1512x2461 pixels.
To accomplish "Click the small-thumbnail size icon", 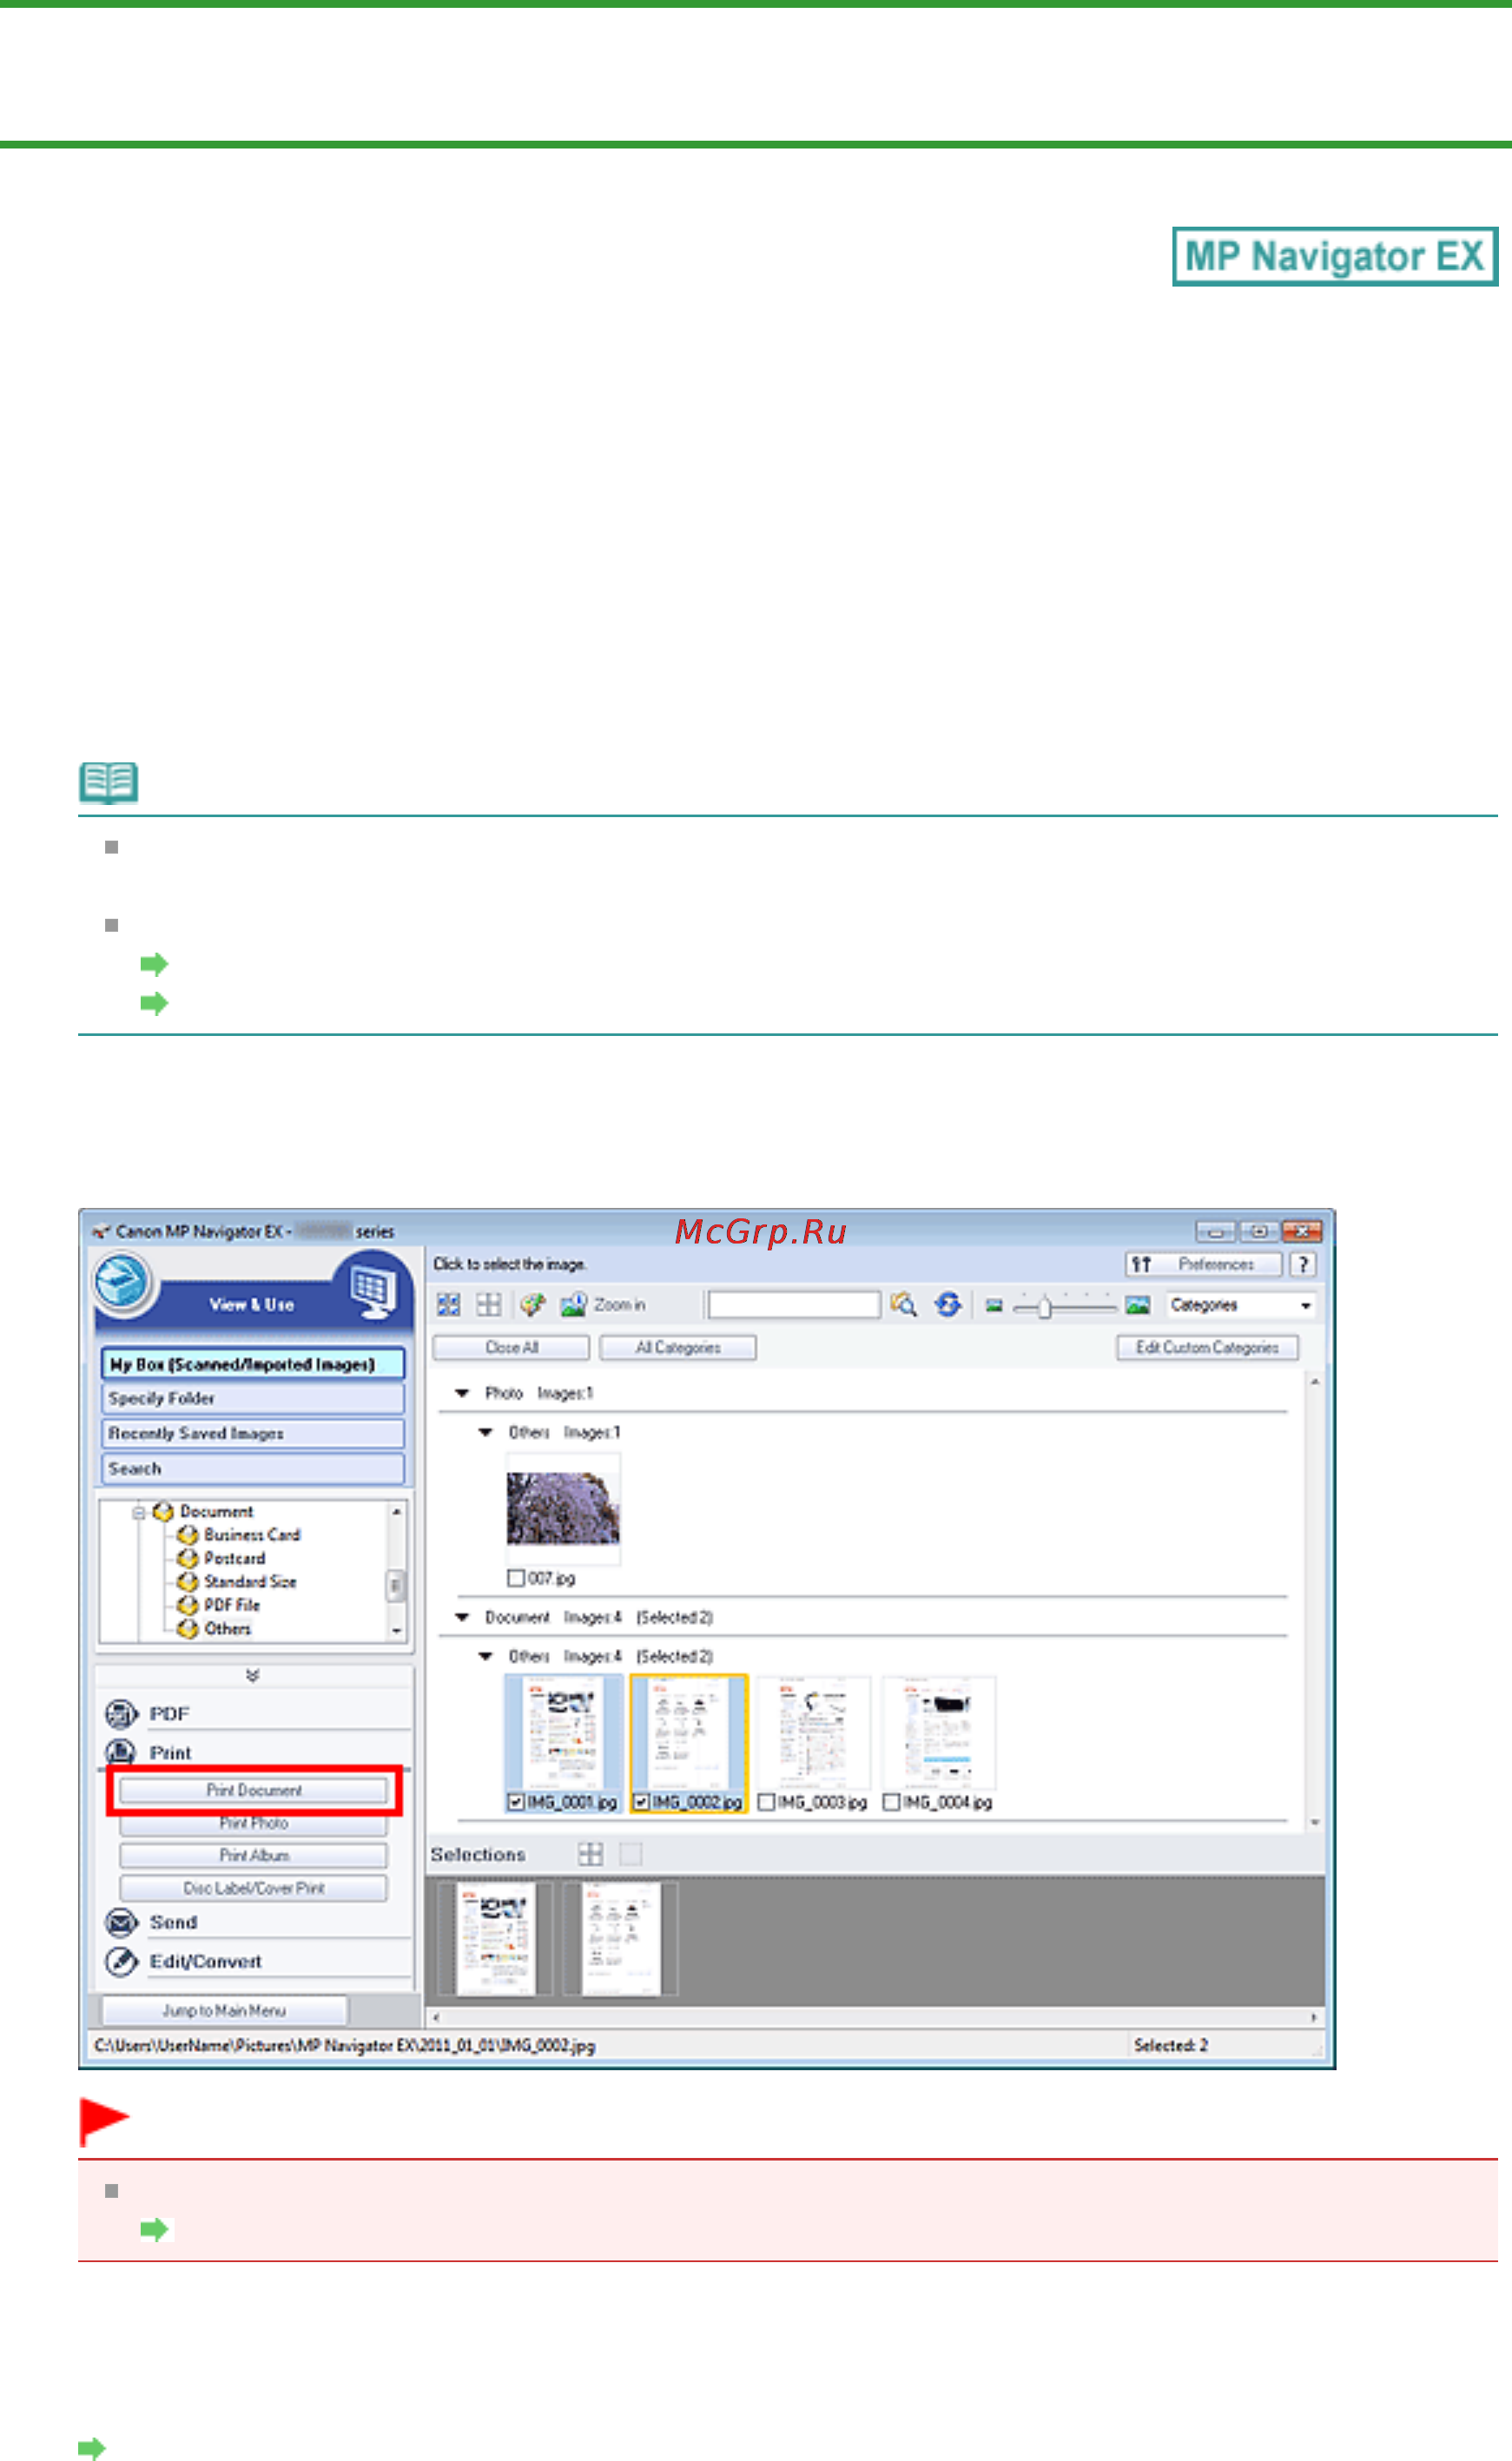I will point(994,1305).
